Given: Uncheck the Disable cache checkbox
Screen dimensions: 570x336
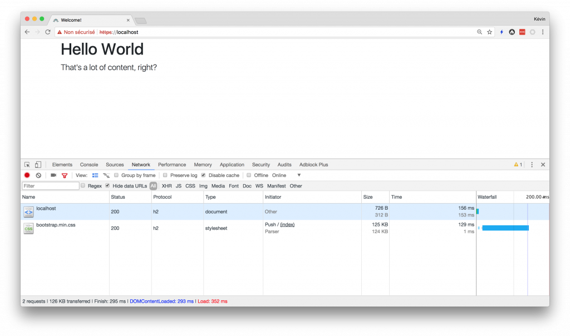Looking at the screenshot, I should coord(203,175).
